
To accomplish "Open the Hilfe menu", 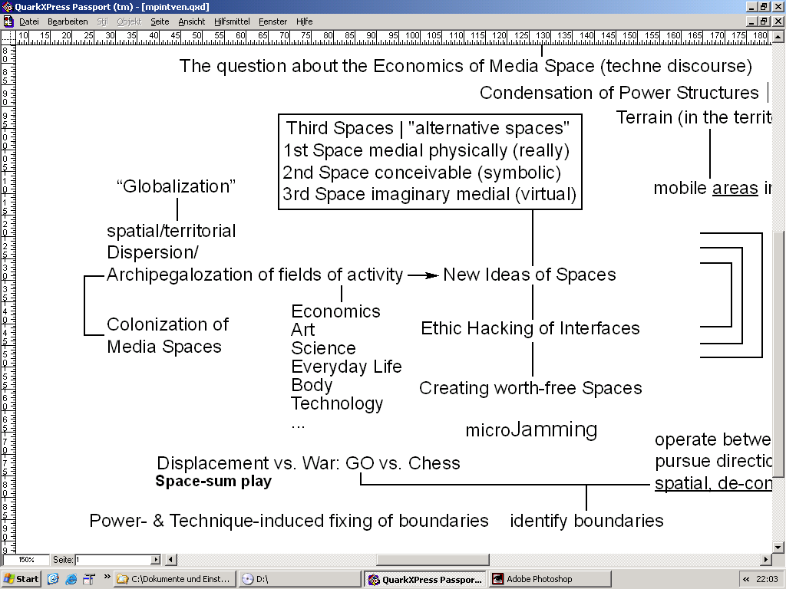I will (304, 21).
